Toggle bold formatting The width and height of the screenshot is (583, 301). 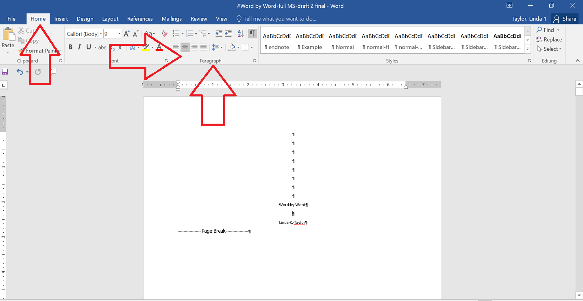pos(70,47)
